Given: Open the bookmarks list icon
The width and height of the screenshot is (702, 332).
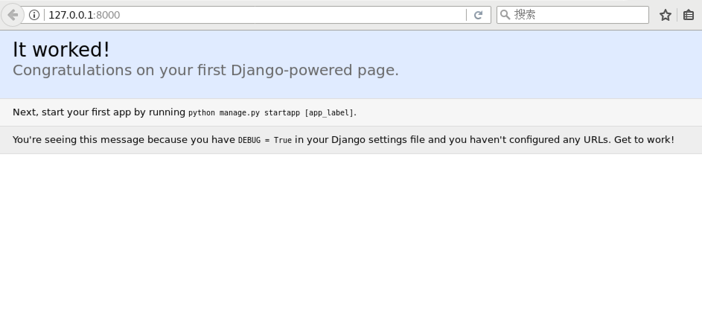Looking at the screenshot, I should coord(689,15).
